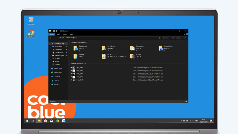Screen dimensions: 238x134
Task: Open the taskbar clock and date
Action: tap(204, 121)
